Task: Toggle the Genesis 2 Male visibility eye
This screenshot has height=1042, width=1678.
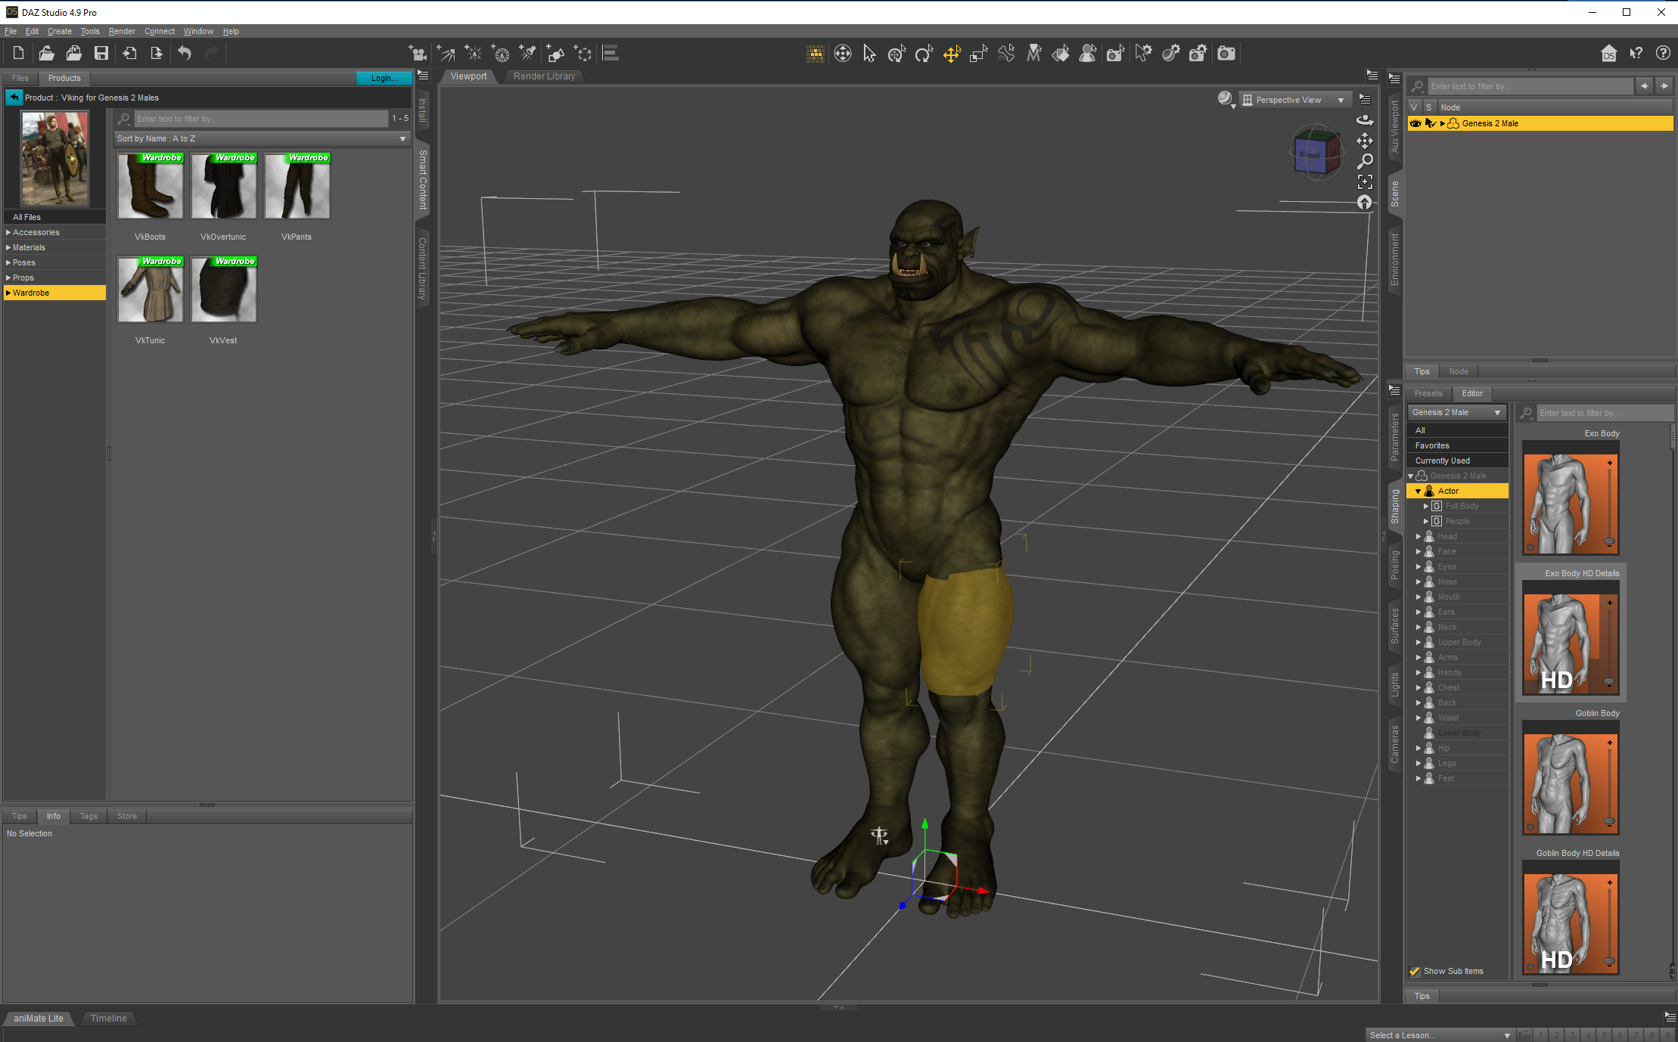Action: [x=1415, y=123]
